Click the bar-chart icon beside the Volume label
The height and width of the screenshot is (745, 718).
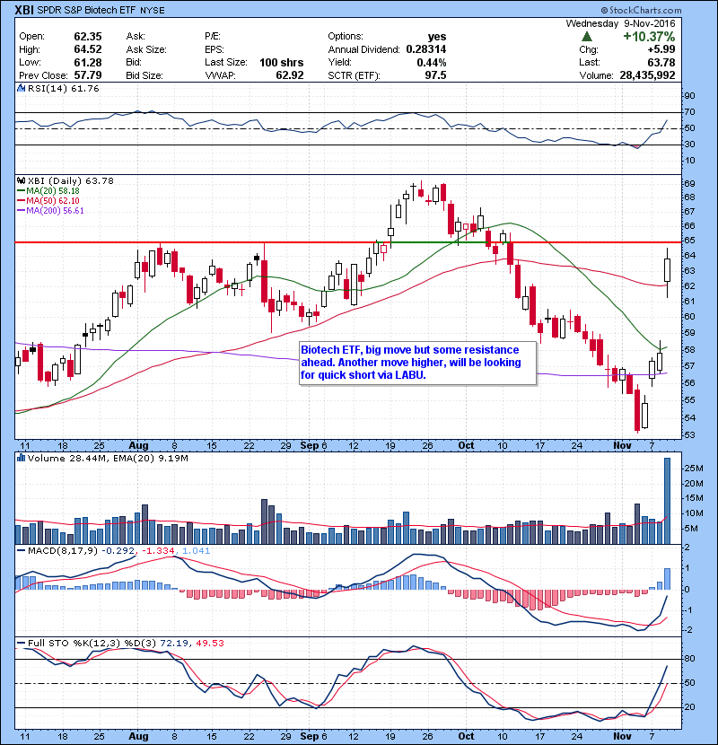click(21, 458)
